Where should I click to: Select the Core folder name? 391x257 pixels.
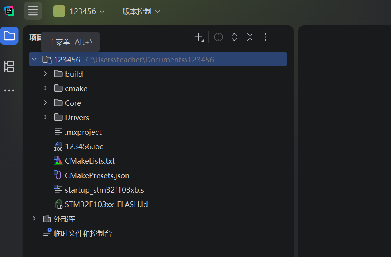(73, 103)
